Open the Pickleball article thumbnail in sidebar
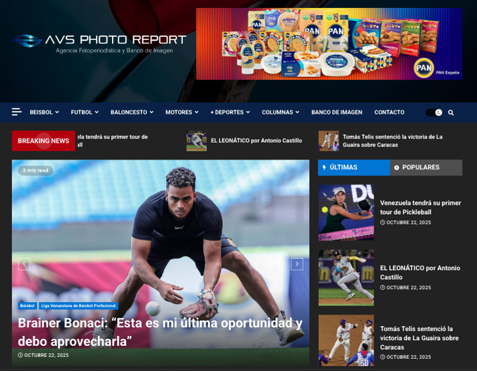Screen dimensions: 477x371 (346, 212)
